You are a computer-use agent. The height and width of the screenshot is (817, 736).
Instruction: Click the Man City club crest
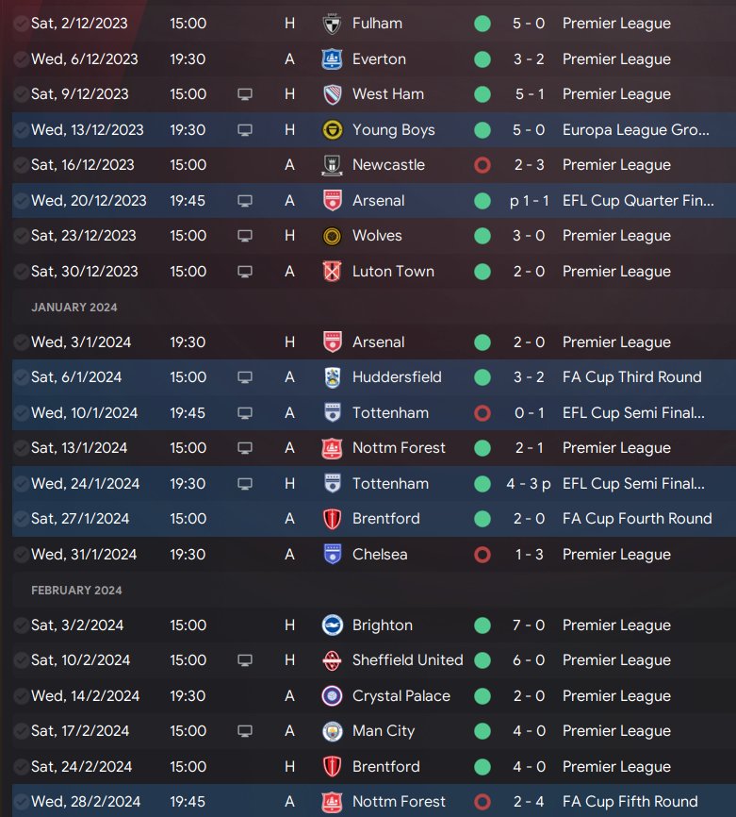(331, 731)
